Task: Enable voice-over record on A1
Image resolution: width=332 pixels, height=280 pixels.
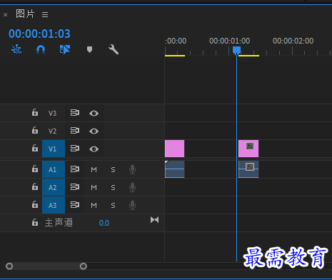Action: 132,169
